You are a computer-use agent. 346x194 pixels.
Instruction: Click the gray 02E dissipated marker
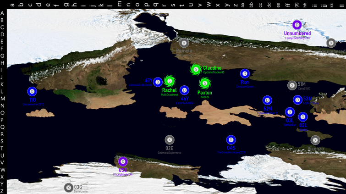(170, 140)
